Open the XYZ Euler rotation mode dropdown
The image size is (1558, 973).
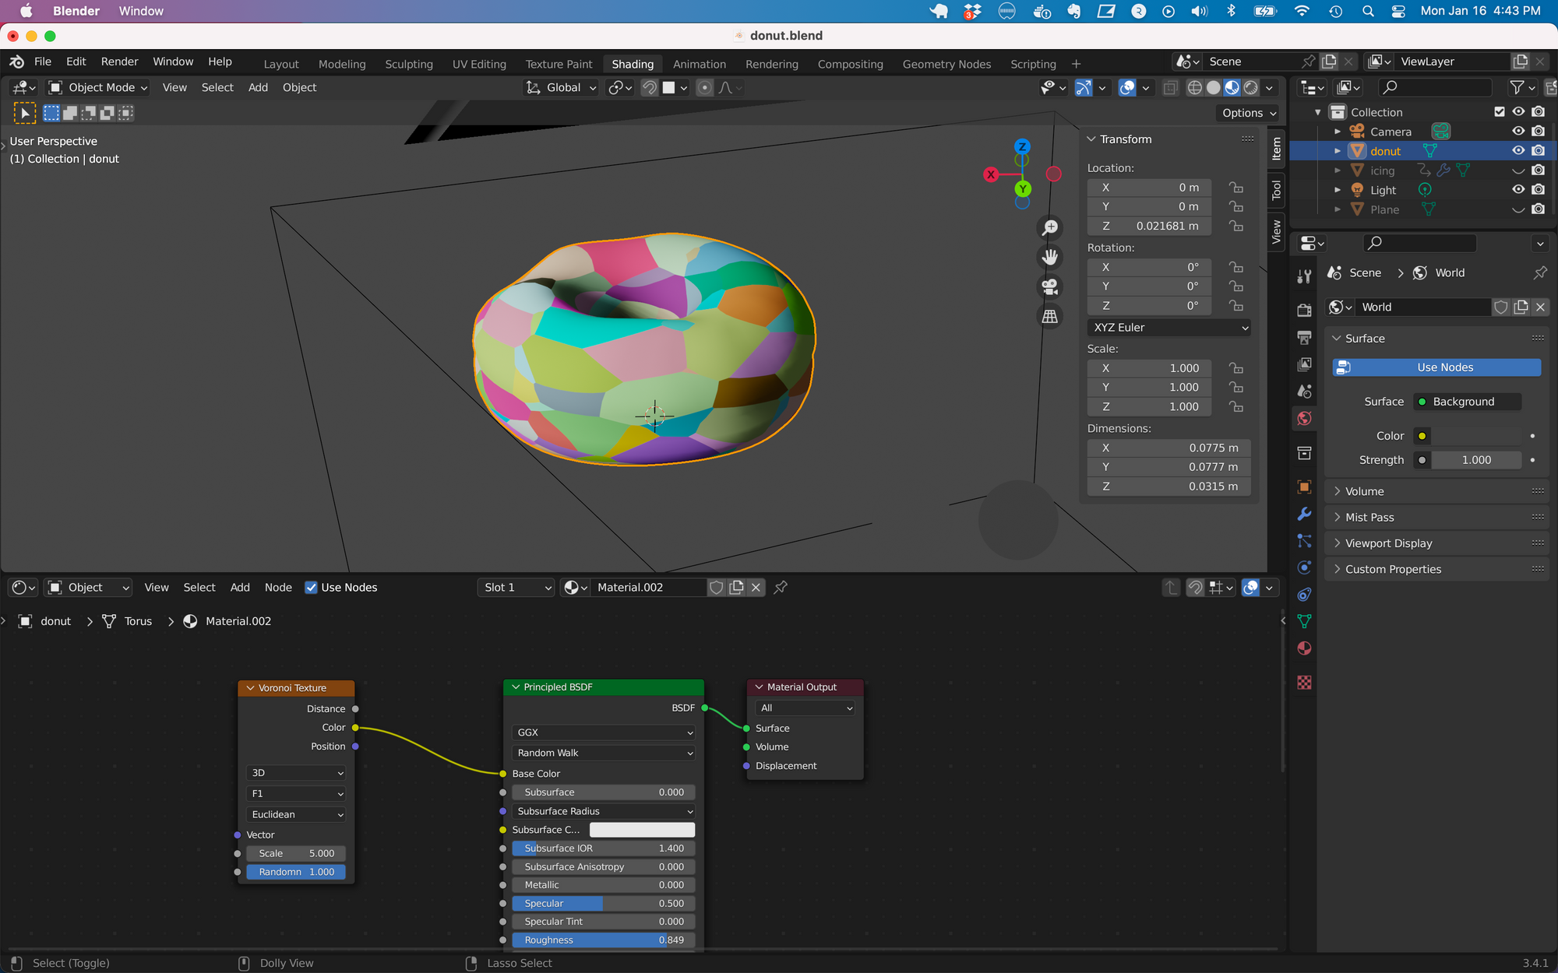point(1168,328)
